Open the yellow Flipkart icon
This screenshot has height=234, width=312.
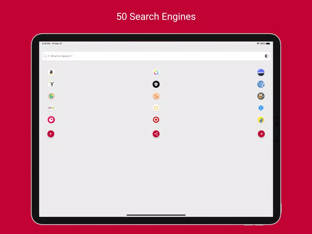(261, 120)
